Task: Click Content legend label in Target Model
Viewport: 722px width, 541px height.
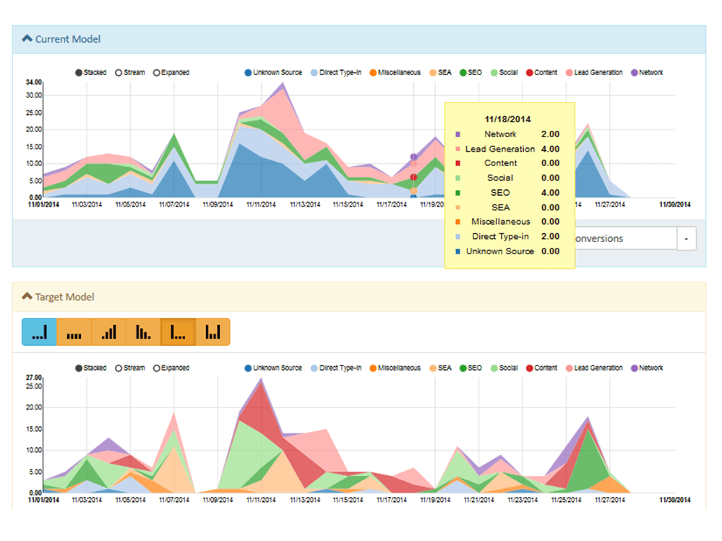Action: [546, 368]
